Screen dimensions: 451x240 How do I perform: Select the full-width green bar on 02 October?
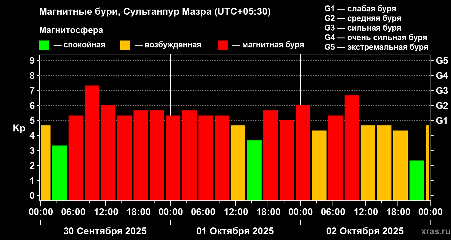417,180
